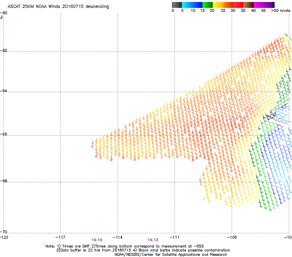Viewport: 292px width, 257px height.
Task: Click the gray 0-5 knots color swatch
Action: click(177, 5)
